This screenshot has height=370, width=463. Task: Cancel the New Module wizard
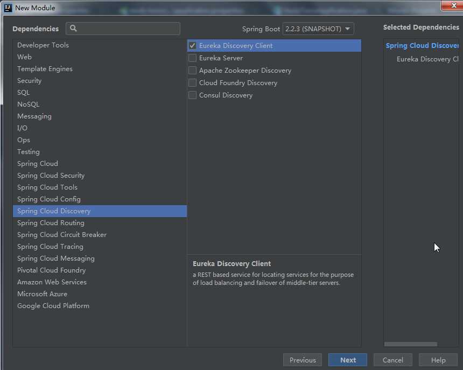coord(392,360)
